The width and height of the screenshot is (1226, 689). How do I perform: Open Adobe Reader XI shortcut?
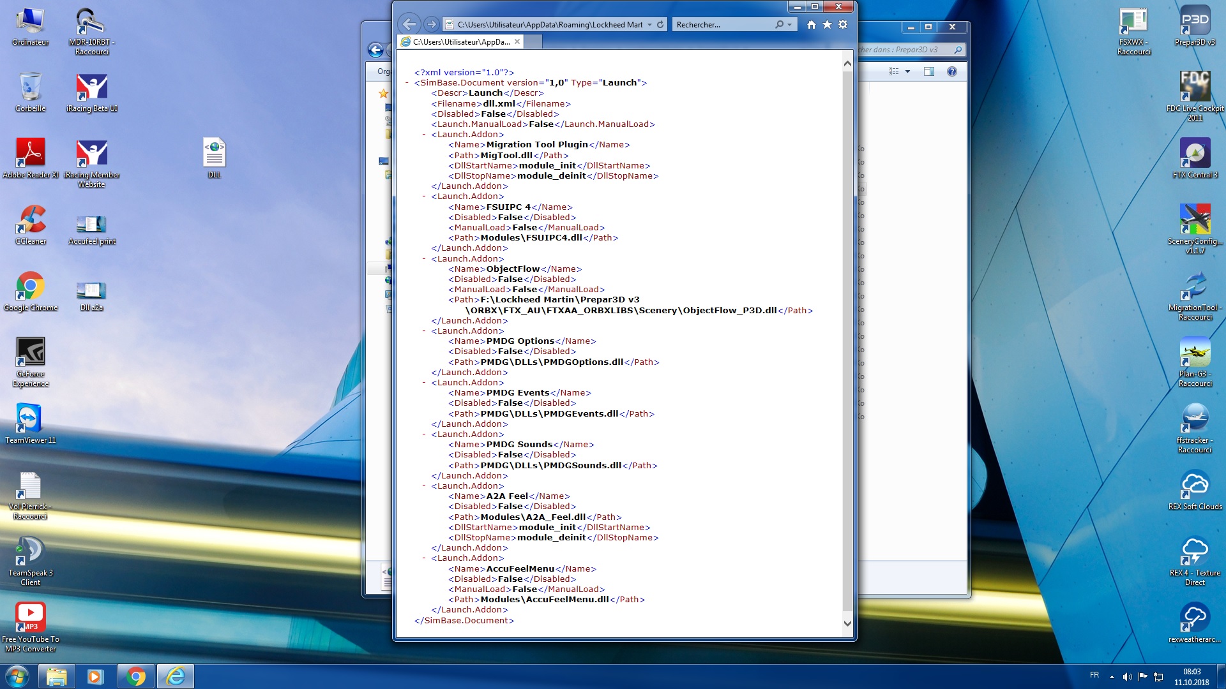pos(30,159)
